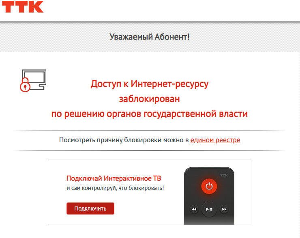Hit the rewind button on the remote
The height and width of the screenshot is (238, 300).
194,209
